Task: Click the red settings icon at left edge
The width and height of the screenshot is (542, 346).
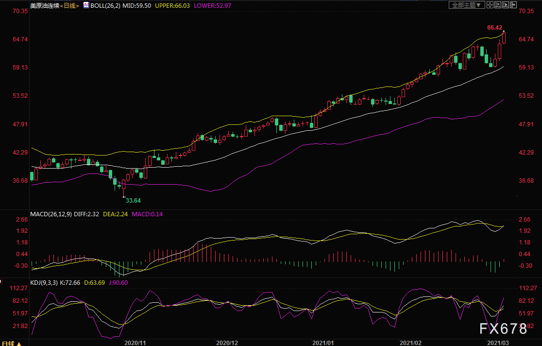Action: tap(2, 282)
